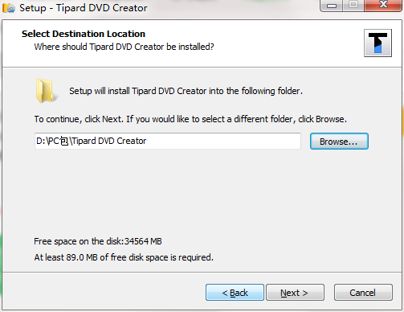Click the 'To continue, click Next' instruction text
The image size is (404, 312).
tap(190, 119)
